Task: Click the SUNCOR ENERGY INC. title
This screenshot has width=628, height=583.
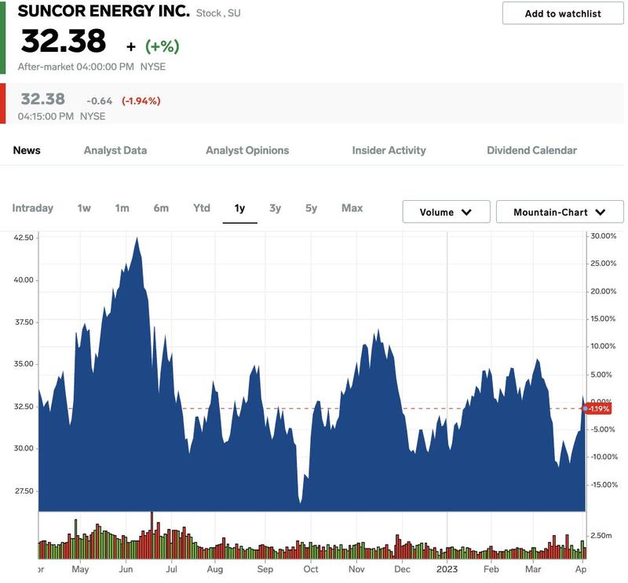Action: click(104, 11)
